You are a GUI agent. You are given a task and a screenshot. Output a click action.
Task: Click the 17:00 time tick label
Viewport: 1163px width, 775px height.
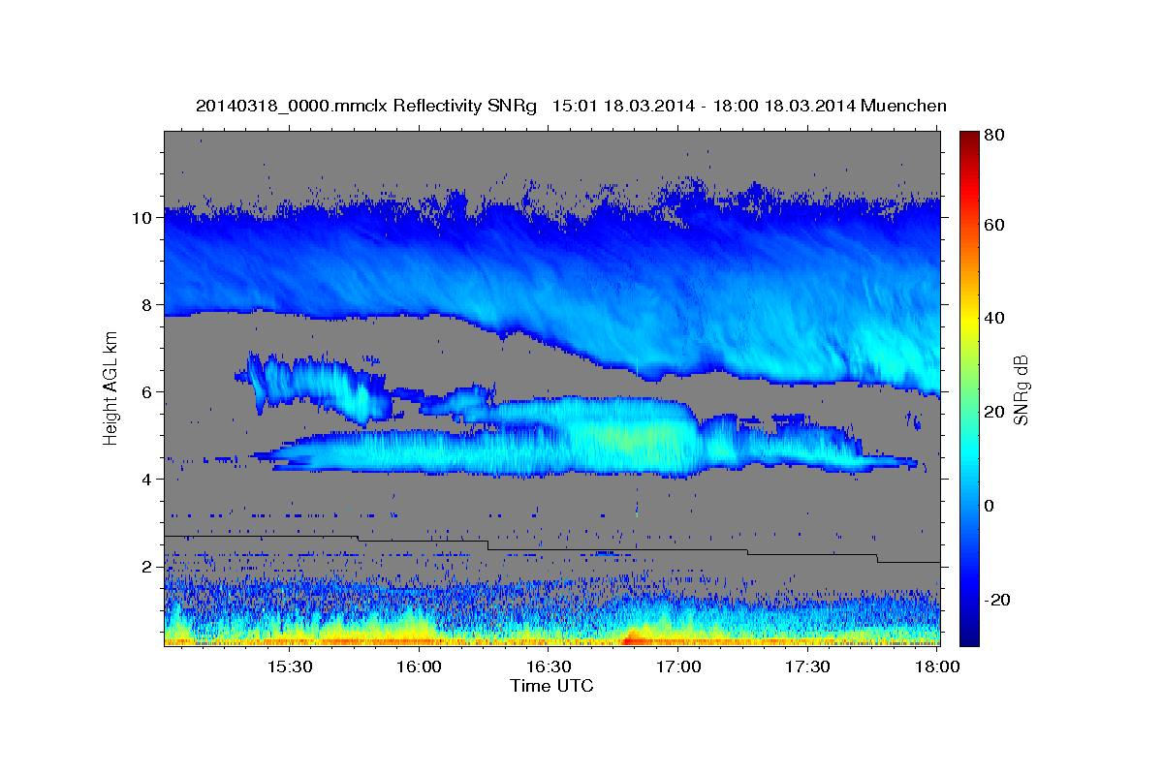pyautogui.click(x=678, y=666)
